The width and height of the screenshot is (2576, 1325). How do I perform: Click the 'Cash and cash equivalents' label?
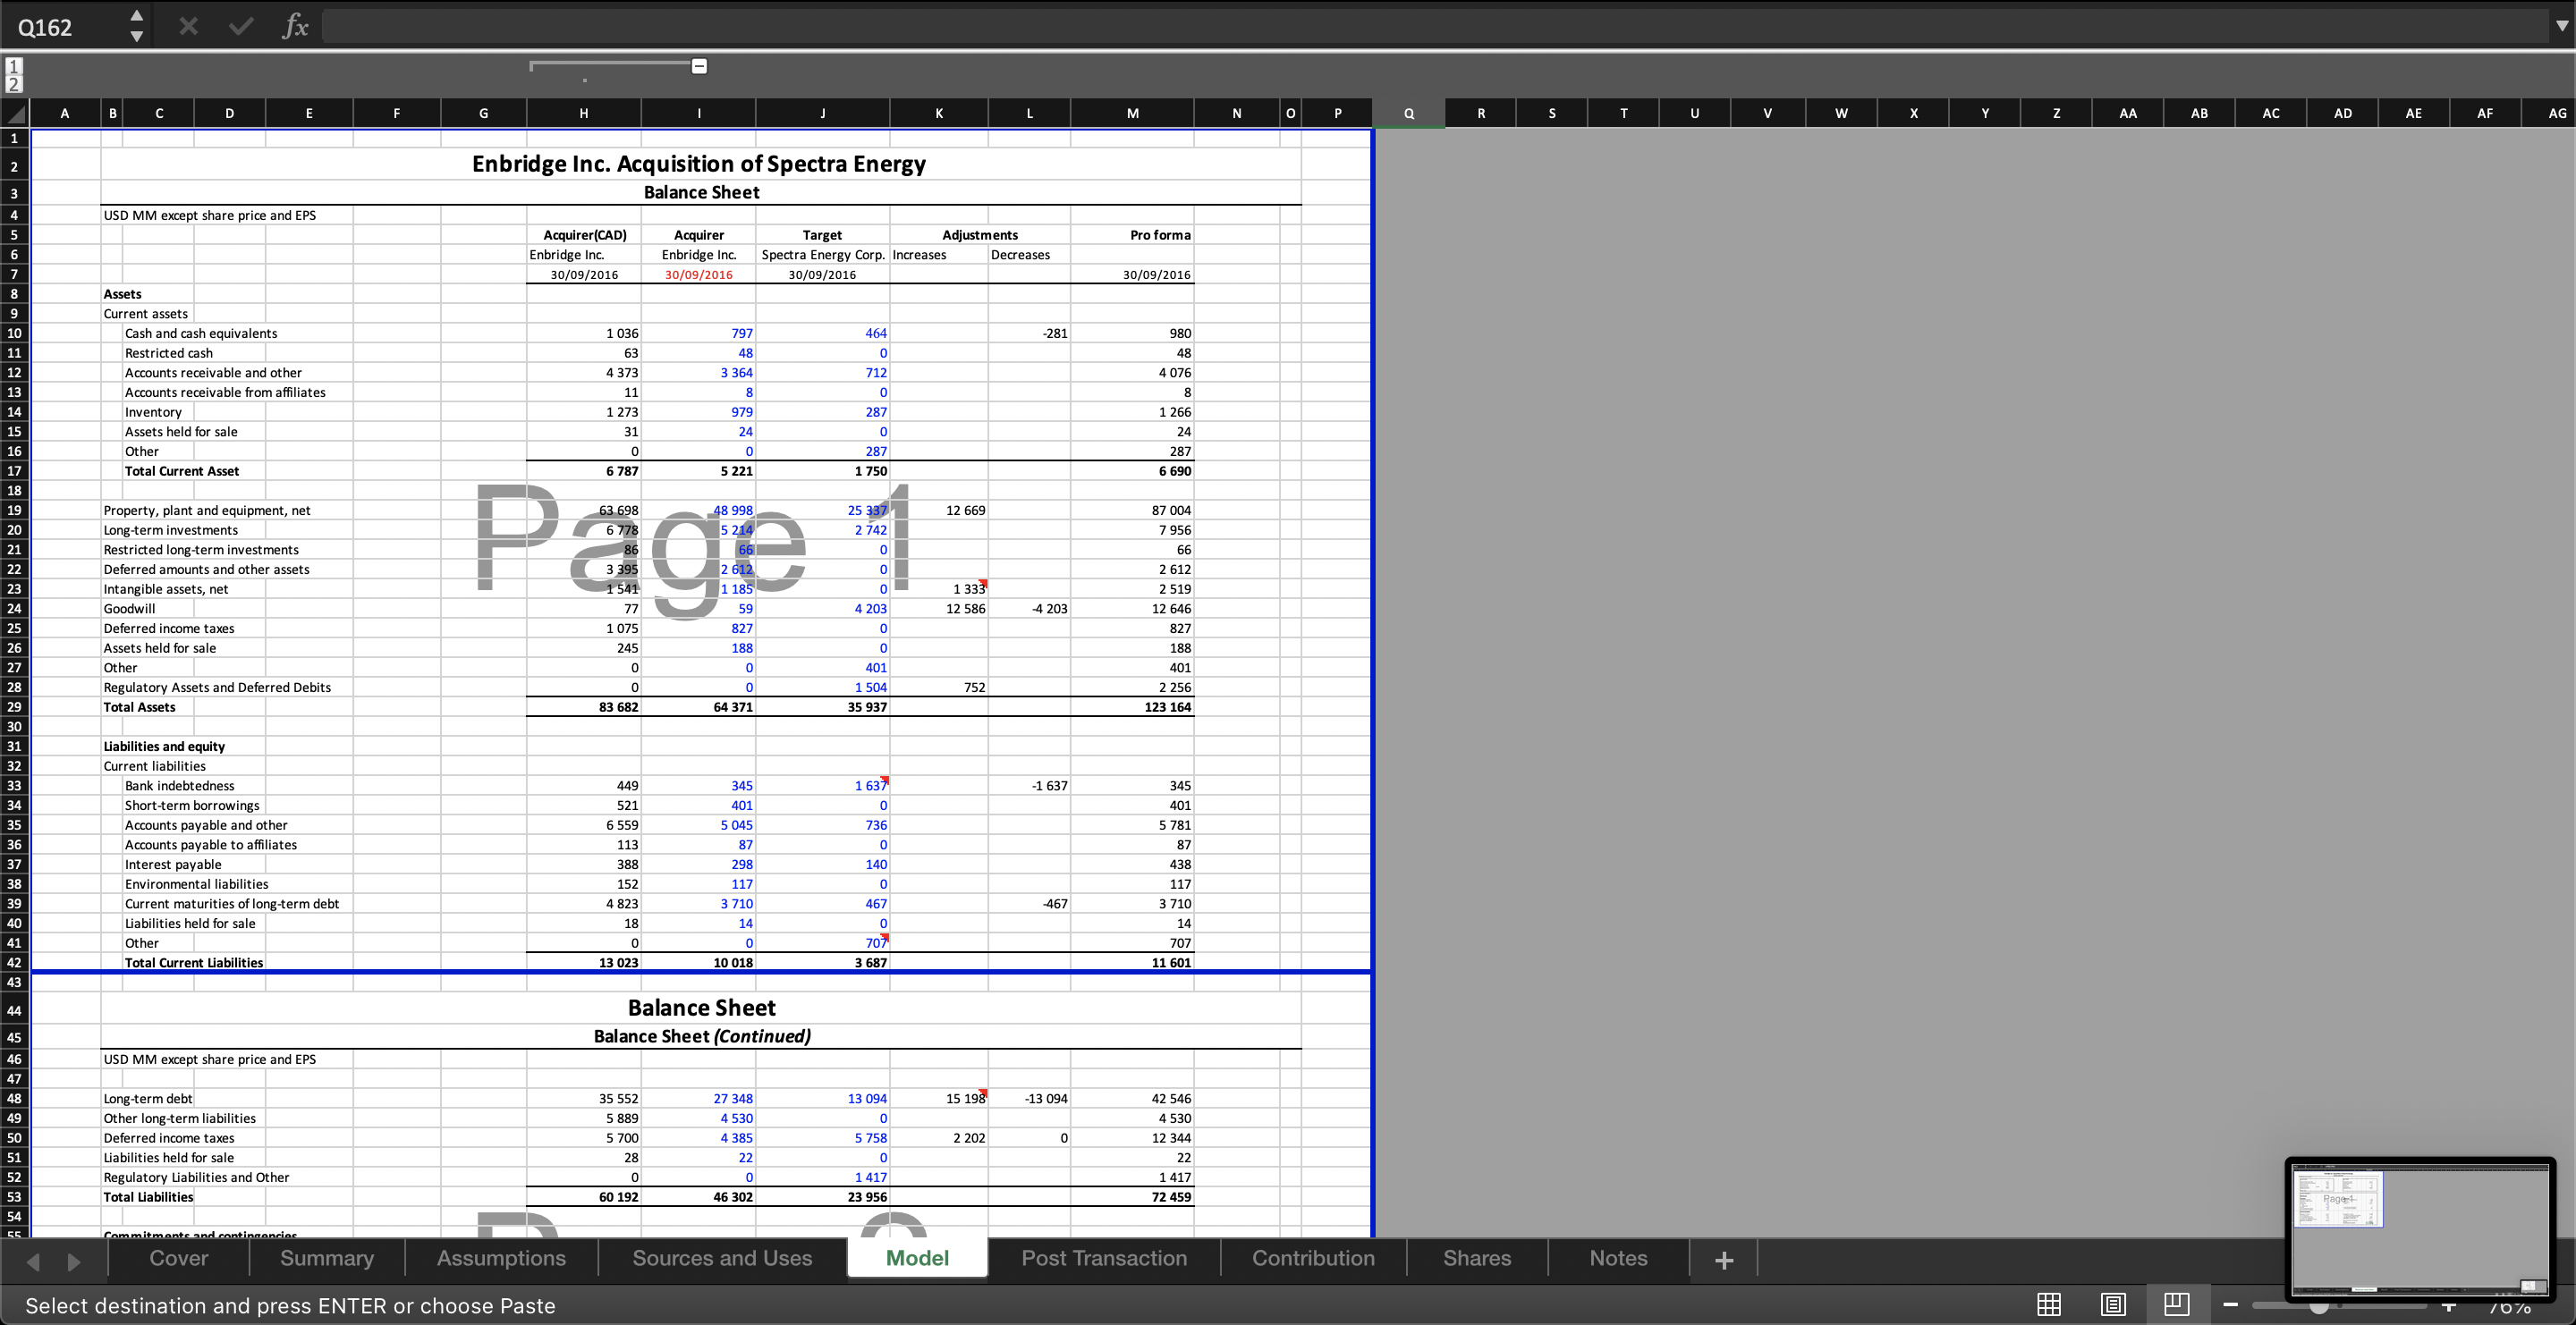(201, 333)
